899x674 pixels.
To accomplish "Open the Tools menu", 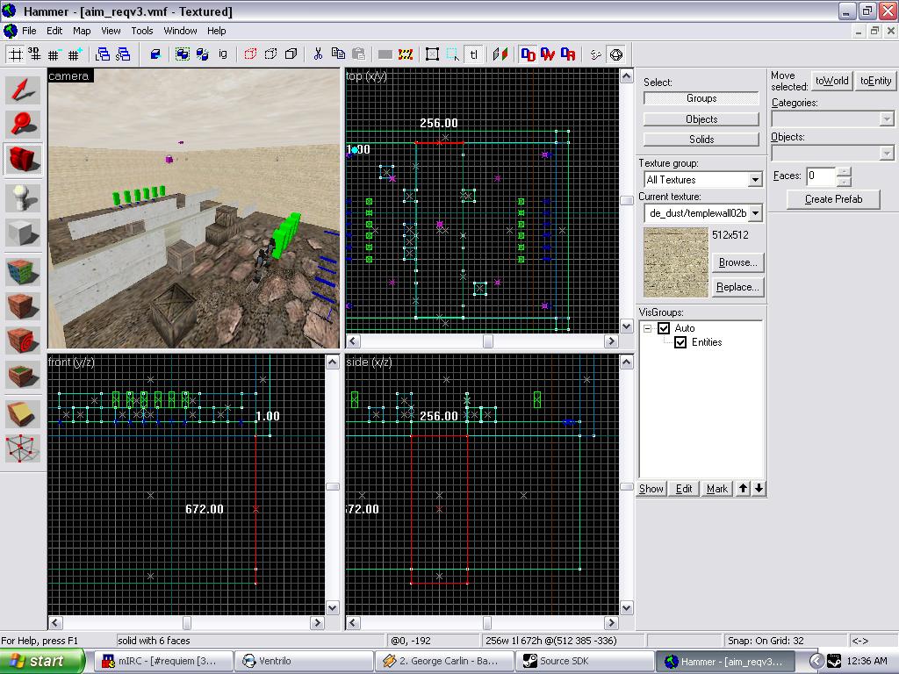I will point(142,31).
